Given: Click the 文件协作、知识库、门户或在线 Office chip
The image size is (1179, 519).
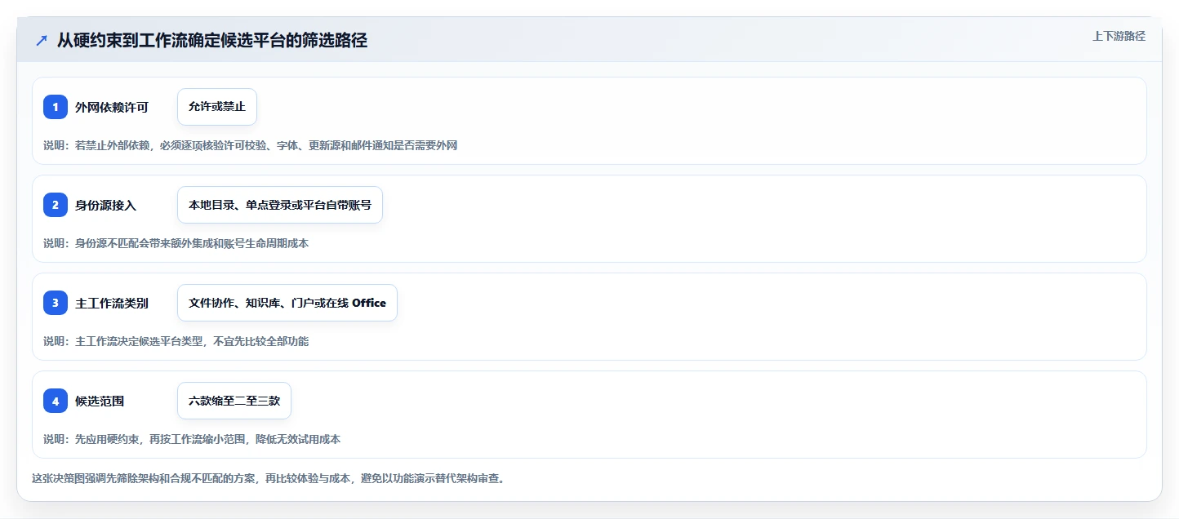Looking at the screenshot, I should [287, 303].
